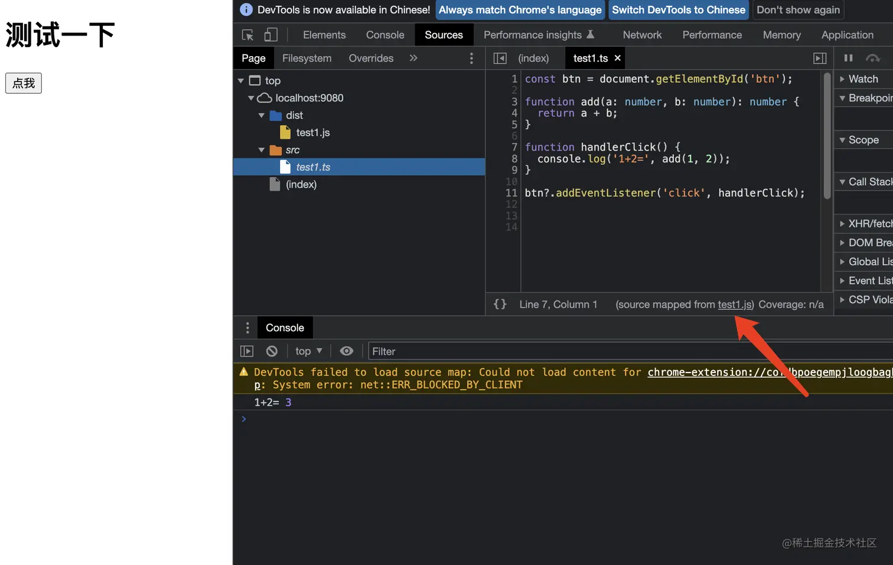Select (index) in the file tree
The height and width of the screenshot is (565, 893).
coord(301,185)
